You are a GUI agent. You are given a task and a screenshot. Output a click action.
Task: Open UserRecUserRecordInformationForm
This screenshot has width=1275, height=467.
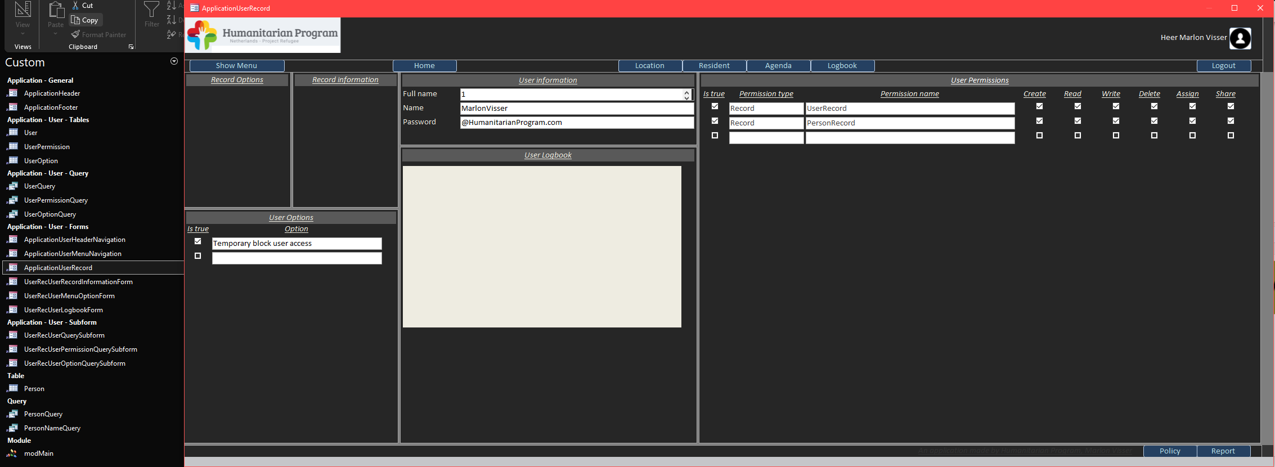click(x=78, y=282)
